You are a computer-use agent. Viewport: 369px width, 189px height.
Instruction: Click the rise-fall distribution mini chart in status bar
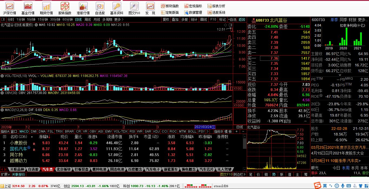click(198, 186)
